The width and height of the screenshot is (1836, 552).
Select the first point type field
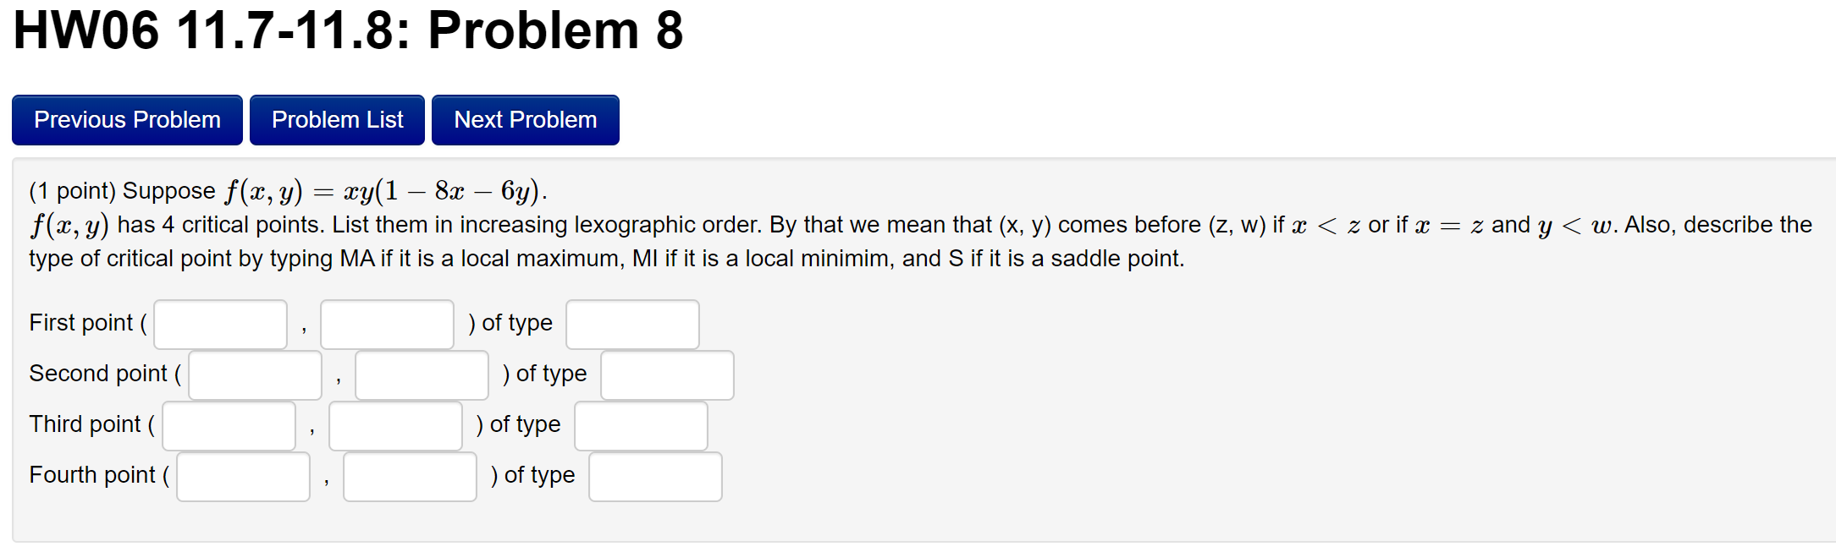click(632, 325)
